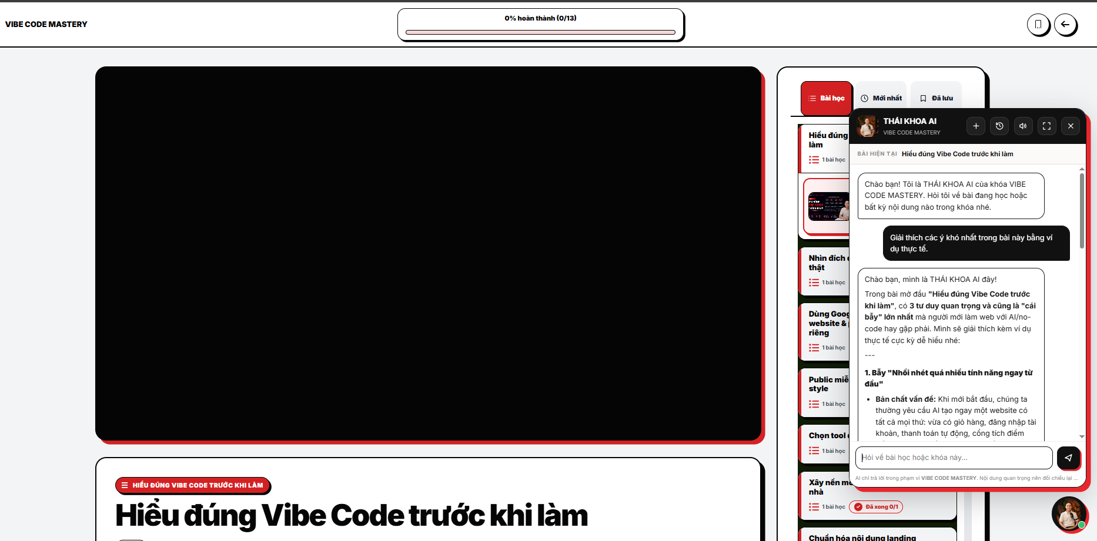
Task: Click the '1 bài học' list icon under 'Chọn tool'
Action: click(x=814, y=451)
